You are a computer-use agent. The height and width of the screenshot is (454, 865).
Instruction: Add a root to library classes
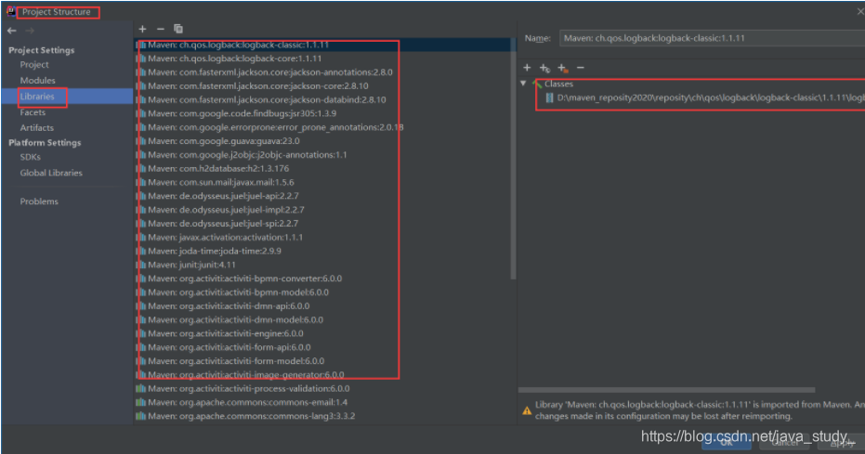pyautogui.click(x=527, y=68)
